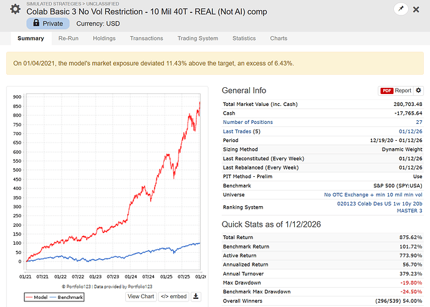Screen dimensions: 430x307
Task: Open the Statistics tab
Action: tap(244, 39)
